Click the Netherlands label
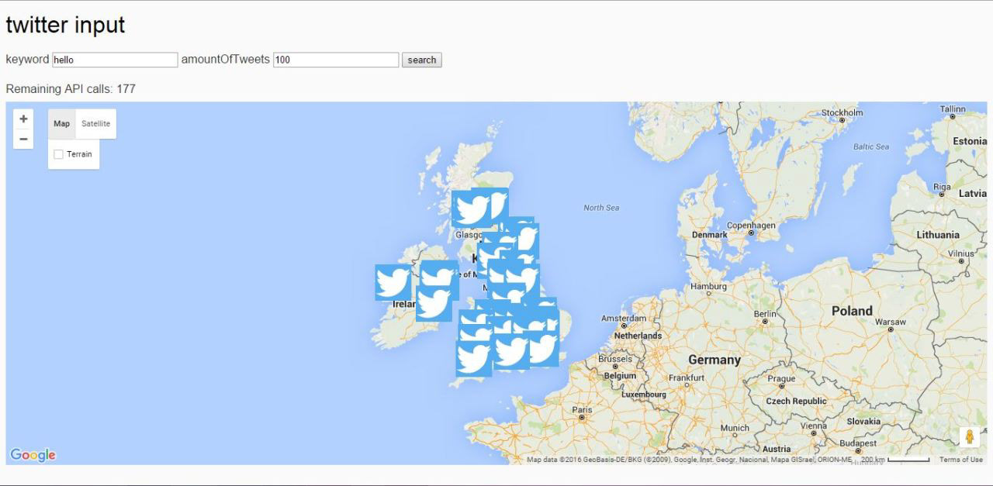The width and height of the screenshot is (993, 486). [x=638, y=336]
